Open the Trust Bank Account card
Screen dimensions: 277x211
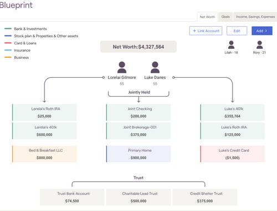click(x=72, y=197)
